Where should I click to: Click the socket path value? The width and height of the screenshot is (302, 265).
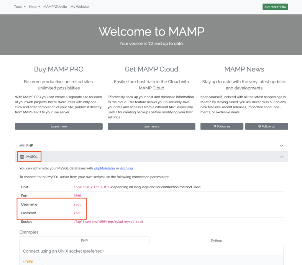click(108, 222)
